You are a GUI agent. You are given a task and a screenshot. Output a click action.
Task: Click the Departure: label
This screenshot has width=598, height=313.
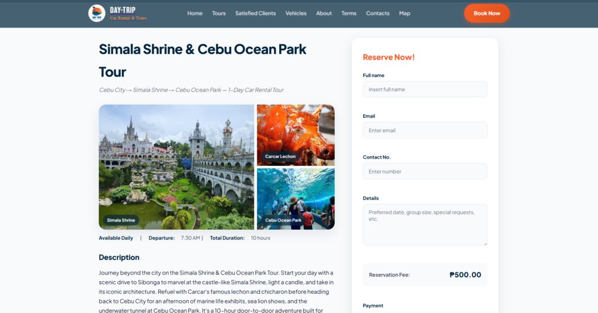pos(161,238)
